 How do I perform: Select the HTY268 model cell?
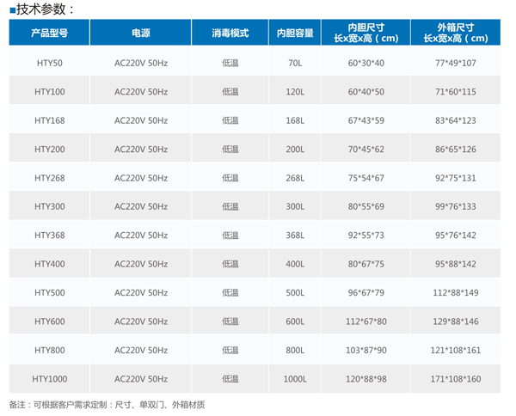click(x=49, y=178)
